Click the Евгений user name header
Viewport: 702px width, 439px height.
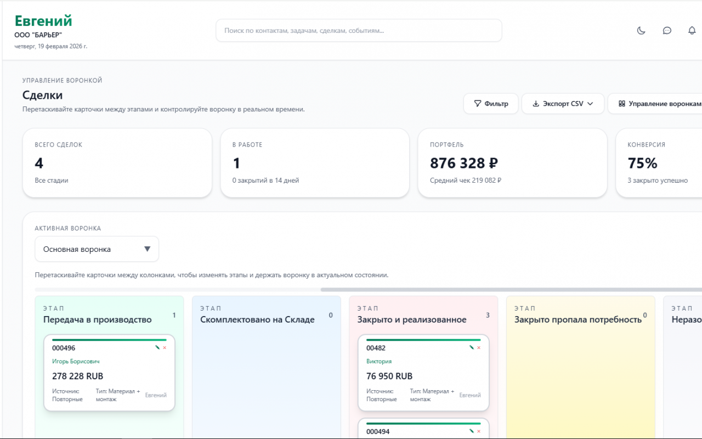tap(43, 21)
